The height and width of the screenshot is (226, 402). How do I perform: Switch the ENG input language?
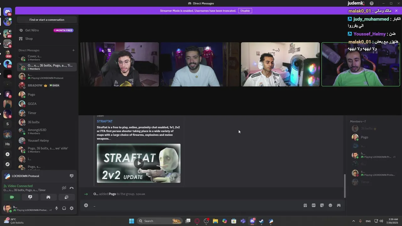pos(368,221)
